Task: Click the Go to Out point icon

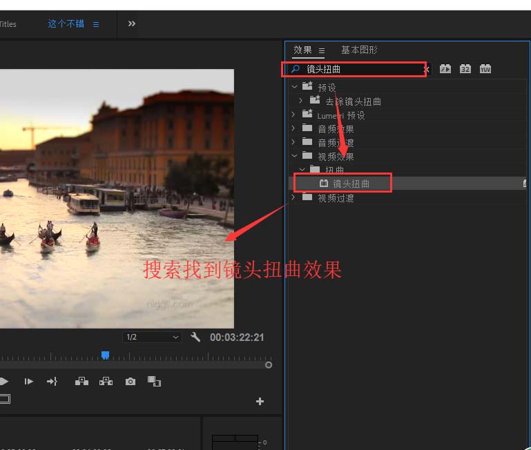Action: [x=52, y=381]
